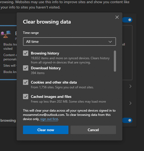Close the Clear browsing data dialog

click(117, 17)
